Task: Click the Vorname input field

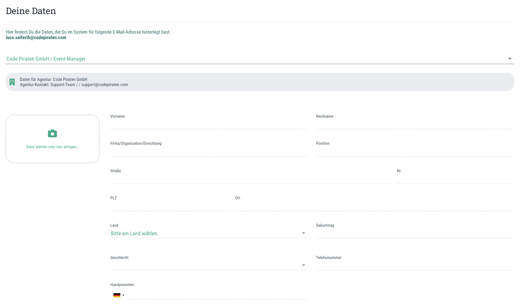Action: click(x=208, y=125)
